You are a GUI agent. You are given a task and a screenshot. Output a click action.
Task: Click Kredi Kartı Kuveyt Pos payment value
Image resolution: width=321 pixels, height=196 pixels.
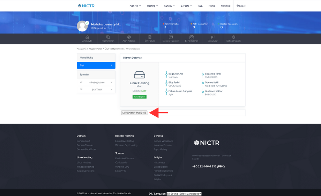click(x=216, y=86)
